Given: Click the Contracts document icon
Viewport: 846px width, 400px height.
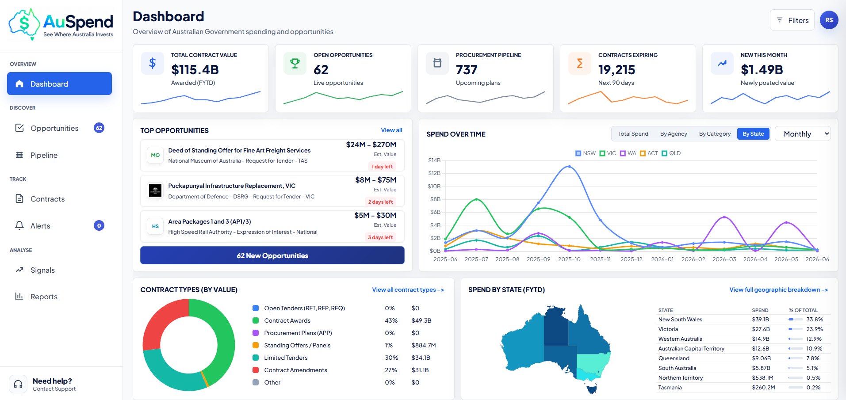Looking at the screenshot, I should coord(19,198).
